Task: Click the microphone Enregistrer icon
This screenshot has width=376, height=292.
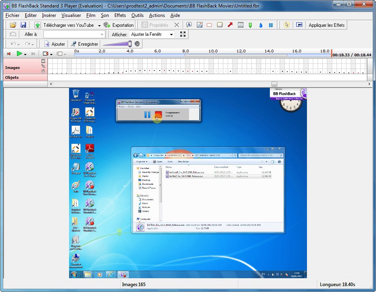Action: [74, 44]
